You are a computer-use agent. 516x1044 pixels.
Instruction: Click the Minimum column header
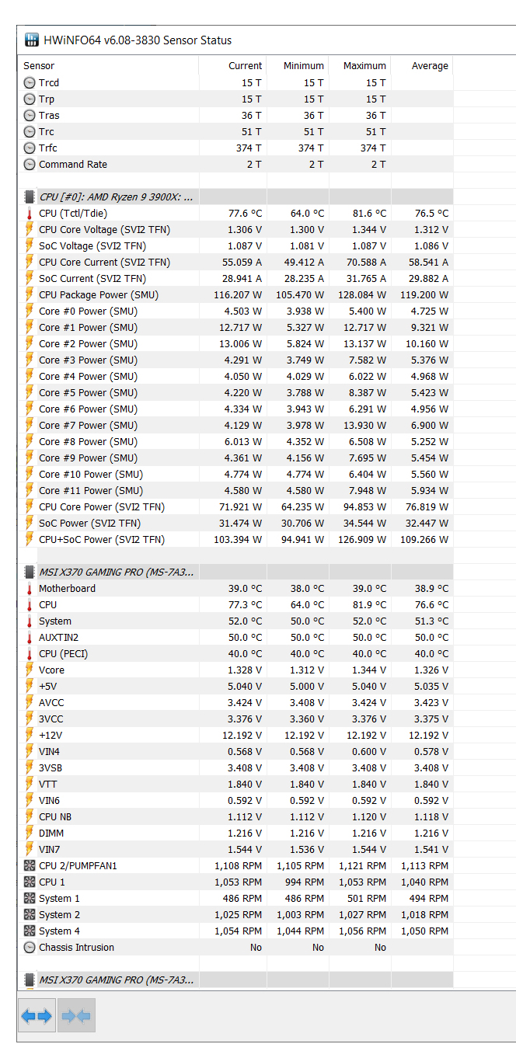(x=298, y=65)
